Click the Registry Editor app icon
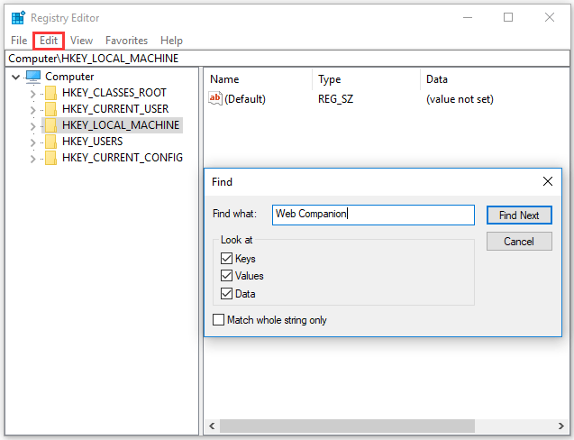 (18, 18)
